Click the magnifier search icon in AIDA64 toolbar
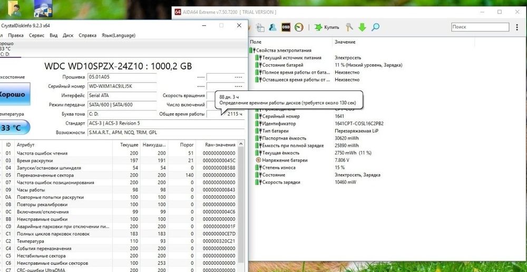This screenshot has height=272, width=527. coord(375,27)
